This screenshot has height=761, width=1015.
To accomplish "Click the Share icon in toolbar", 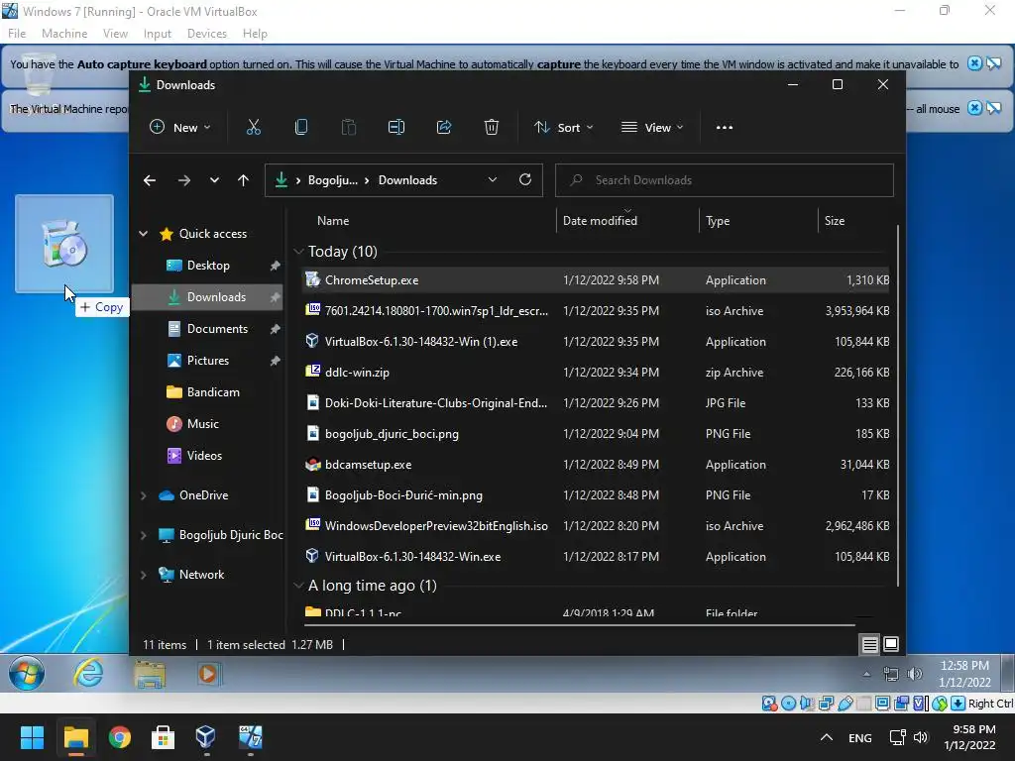I will [x=444, y=128].
